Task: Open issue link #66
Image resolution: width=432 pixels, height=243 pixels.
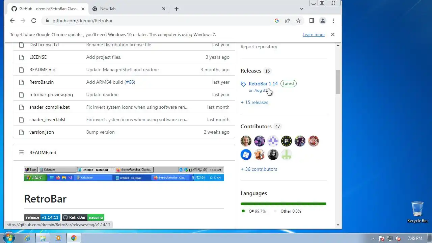Action: click(130, 82)
